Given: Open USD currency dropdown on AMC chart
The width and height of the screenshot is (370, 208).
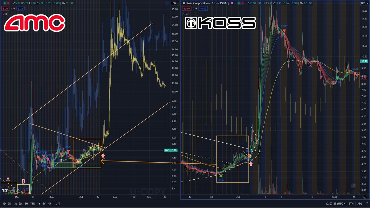Looking at the screenshot, I should pyautogui.click(x=175, y=3).
